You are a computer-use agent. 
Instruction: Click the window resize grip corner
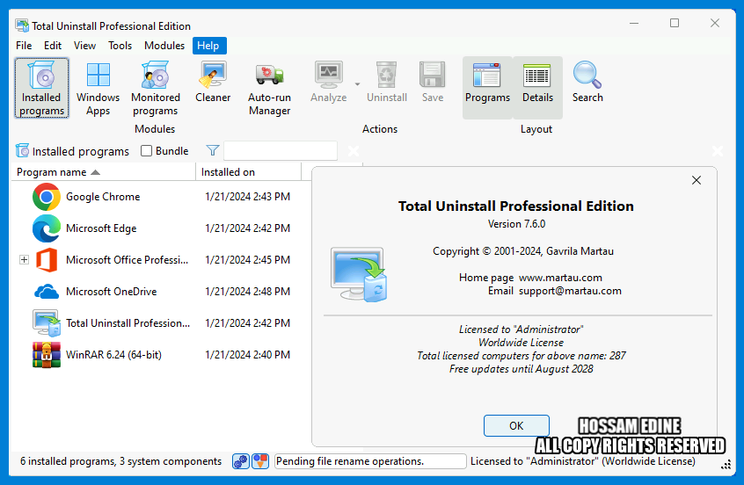click(x=726, y=465)
